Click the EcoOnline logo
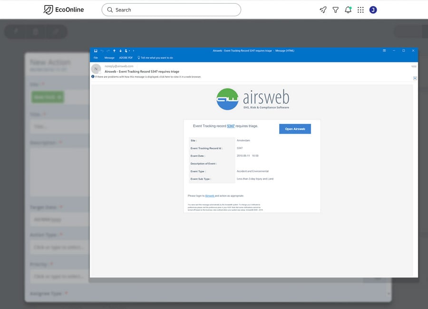The image size is (428, 309). 64,10
